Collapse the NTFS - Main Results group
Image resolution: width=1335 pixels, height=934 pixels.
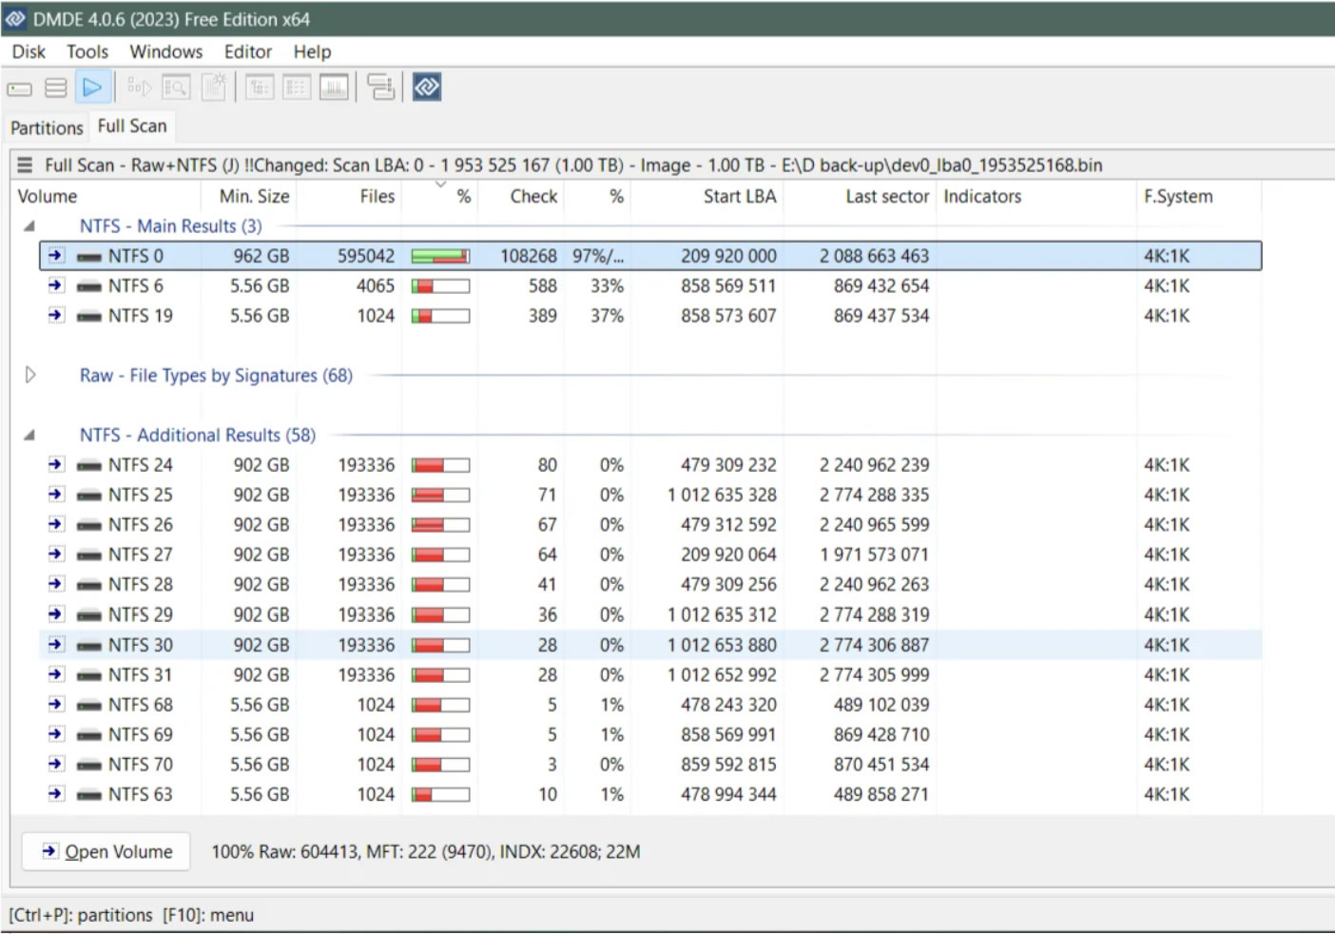29,226
